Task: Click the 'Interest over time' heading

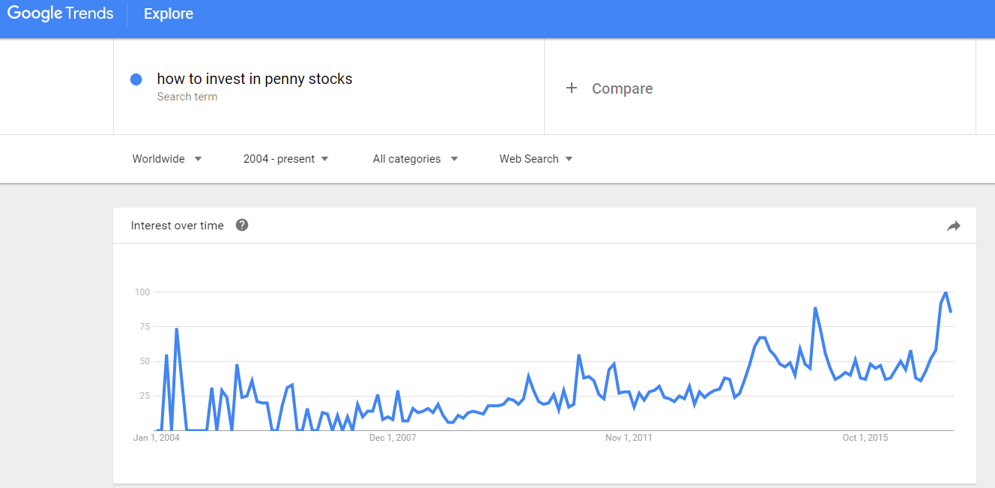Action: pos(177,226)
